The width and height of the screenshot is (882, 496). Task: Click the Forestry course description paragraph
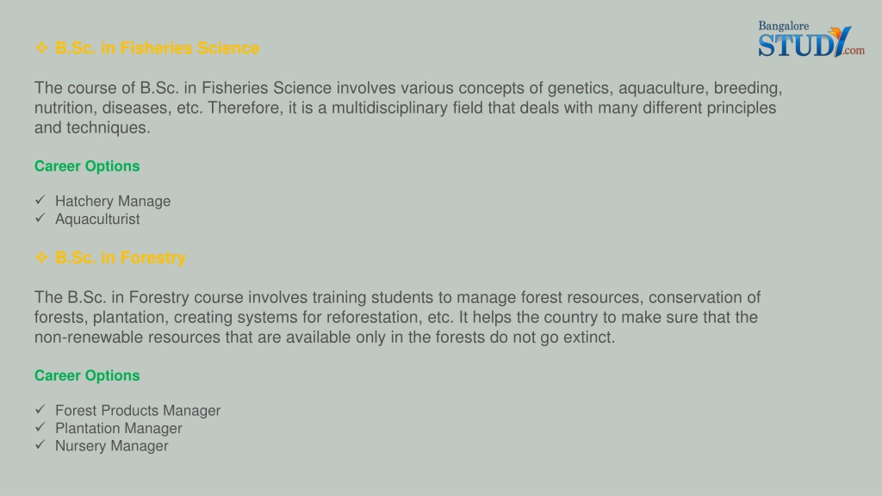pyautogui.click(x=397, y=317)
